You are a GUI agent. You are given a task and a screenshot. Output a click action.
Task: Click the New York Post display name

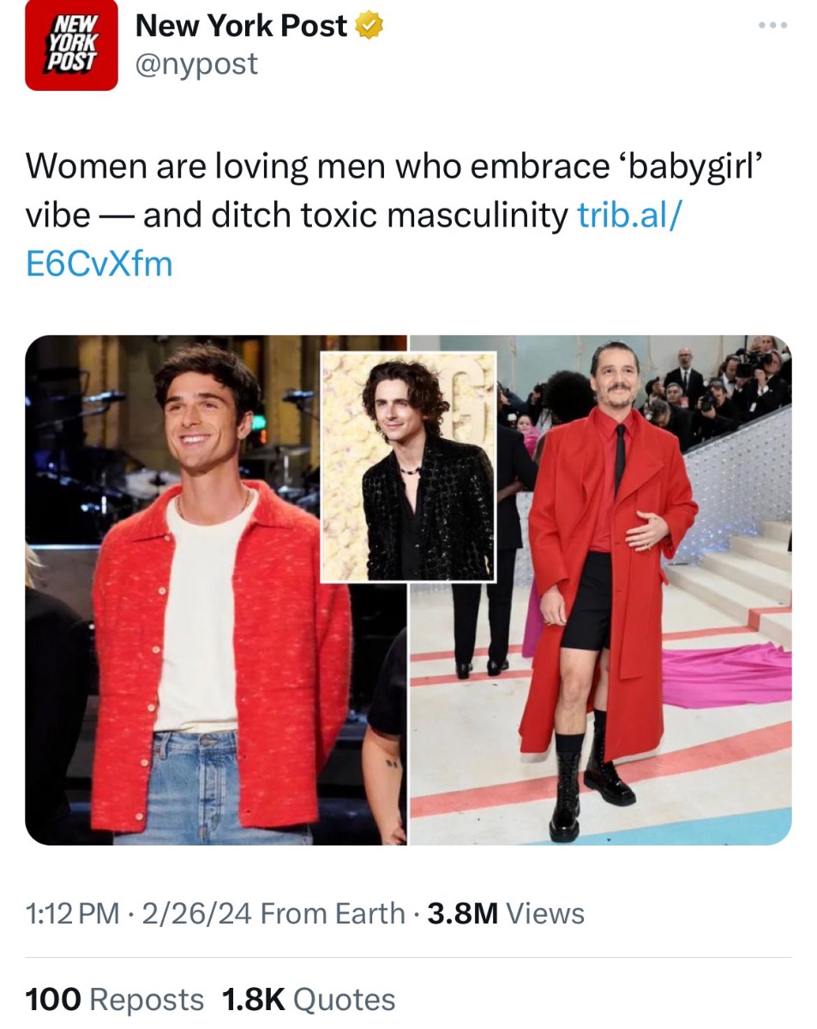pos(241,27)
